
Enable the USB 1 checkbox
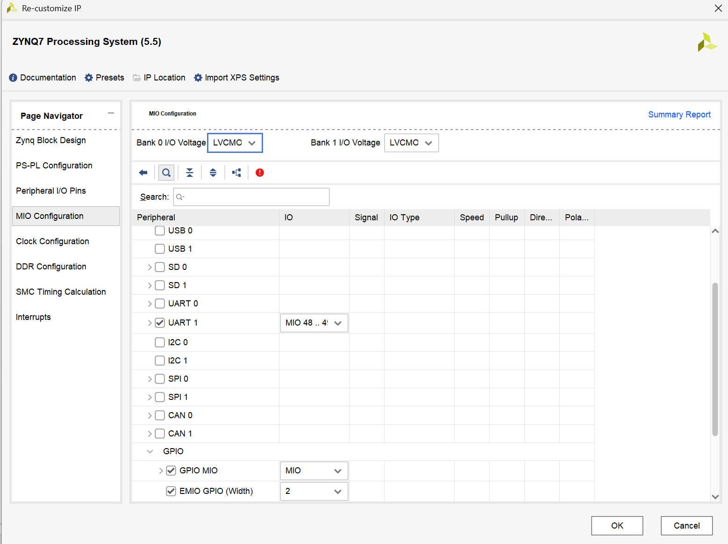tap(160, 249)
